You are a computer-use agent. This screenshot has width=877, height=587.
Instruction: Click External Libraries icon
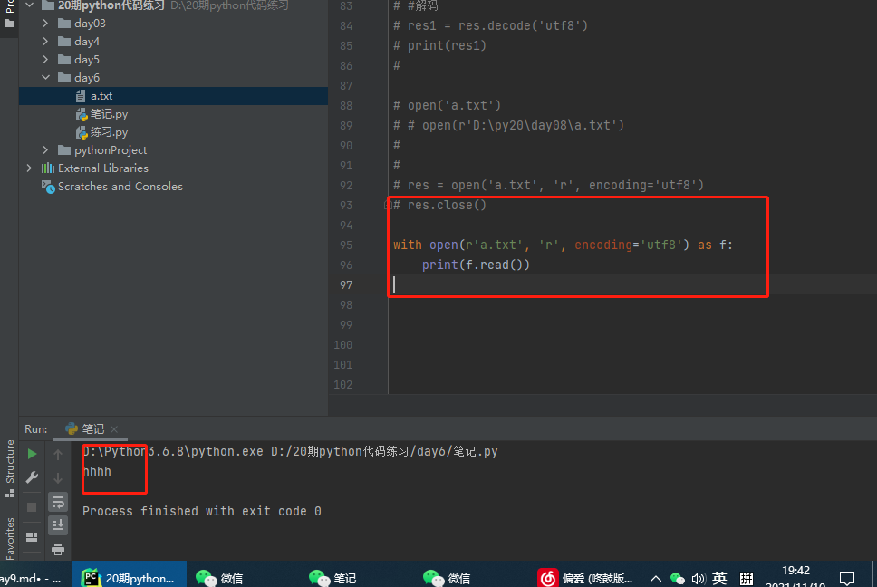point(48,168)
